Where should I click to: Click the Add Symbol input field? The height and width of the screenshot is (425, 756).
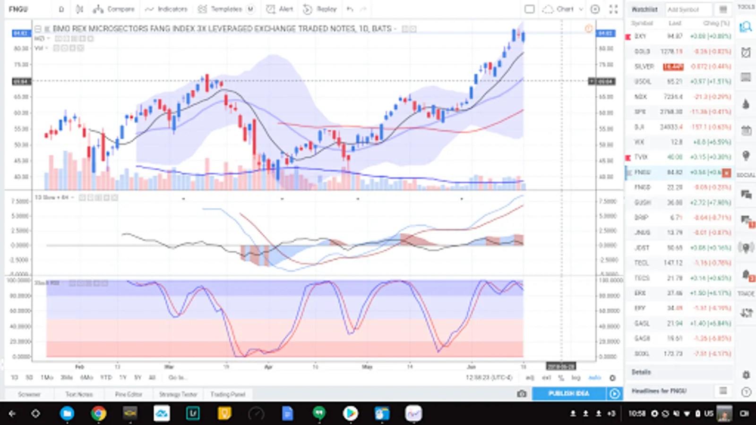(688, 9)
